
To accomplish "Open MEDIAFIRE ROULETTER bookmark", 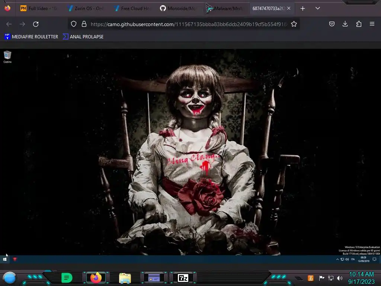I will 31,37.
